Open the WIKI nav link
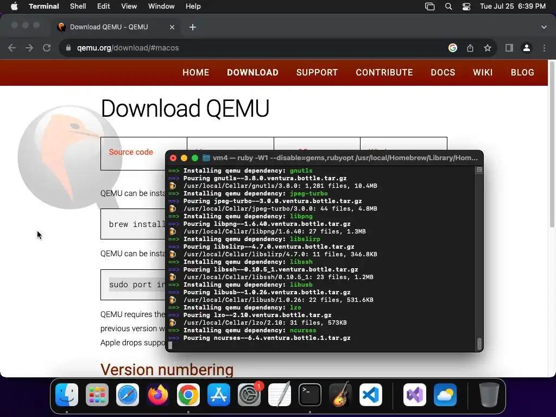The width and height of the screenshot is (556, 417). (483, 72)
